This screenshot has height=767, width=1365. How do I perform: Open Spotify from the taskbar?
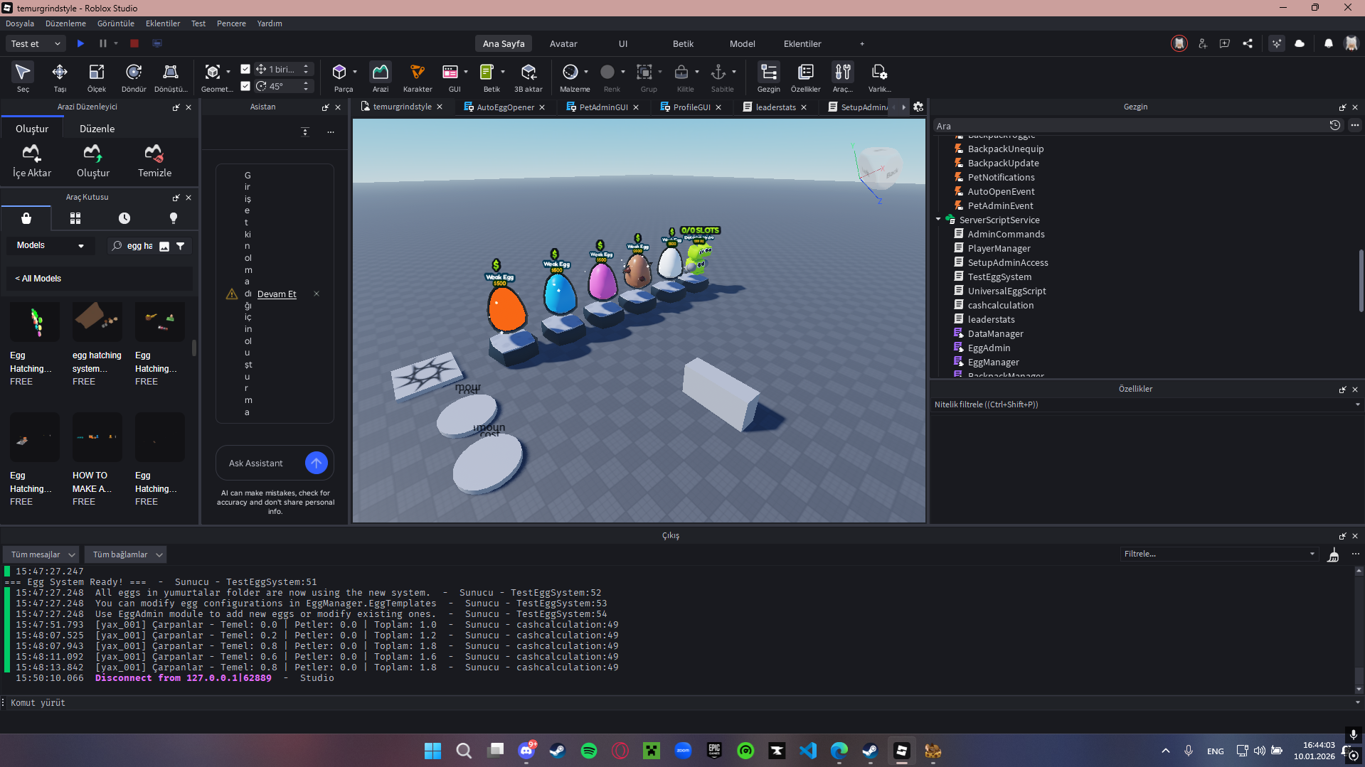tap(589, 751)
